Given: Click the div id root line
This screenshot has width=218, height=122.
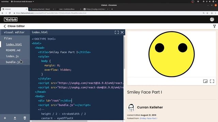Looking at the screenshot, I should click(55, 101).
